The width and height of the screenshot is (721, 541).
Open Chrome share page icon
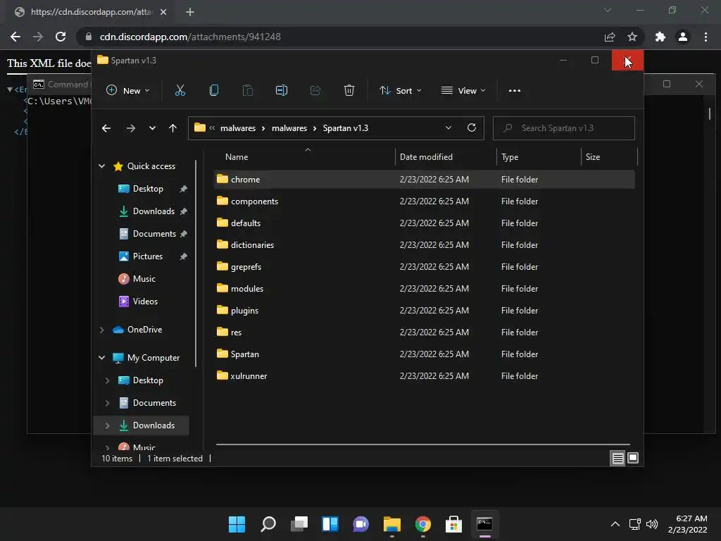(610, 37)
